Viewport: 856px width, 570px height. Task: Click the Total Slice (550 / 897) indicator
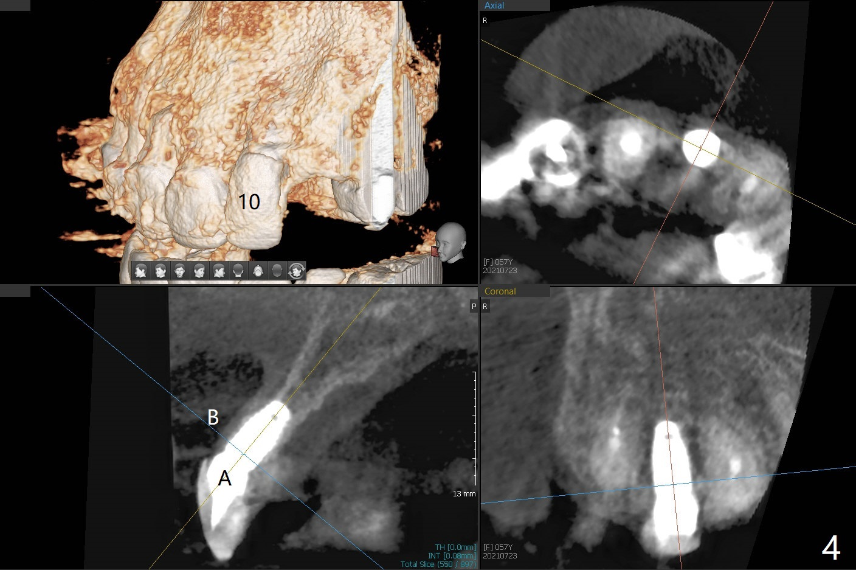438,565
